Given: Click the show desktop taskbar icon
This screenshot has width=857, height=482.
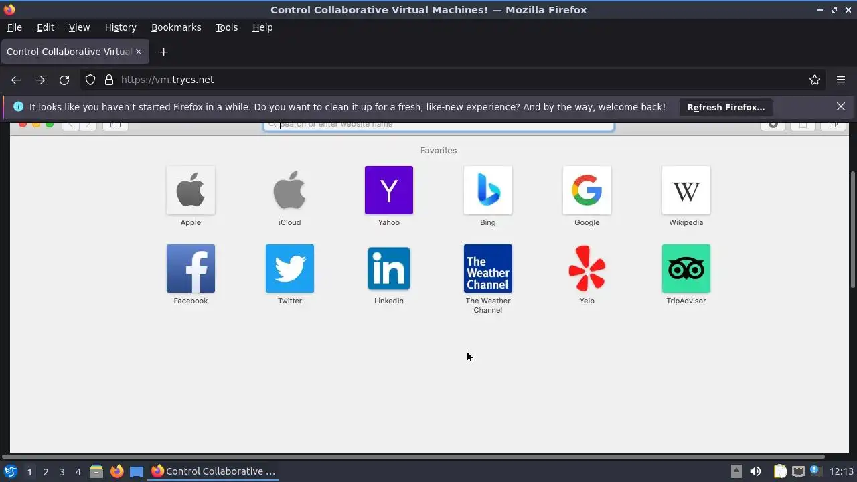Looking at the screenshot, I should 137,471.
